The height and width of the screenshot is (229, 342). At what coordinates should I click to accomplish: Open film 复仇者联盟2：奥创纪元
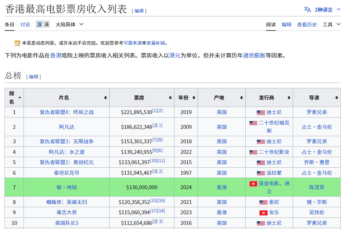click(x=66, y=162)
